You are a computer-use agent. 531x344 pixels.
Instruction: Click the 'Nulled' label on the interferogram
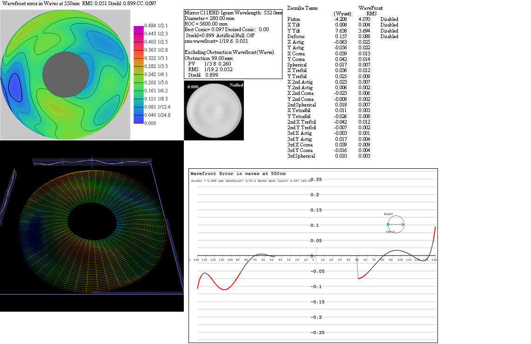[236, 86]
